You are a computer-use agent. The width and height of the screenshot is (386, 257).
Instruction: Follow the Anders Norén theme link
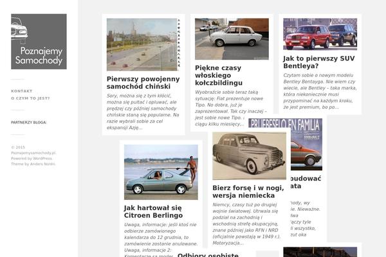[42, 164]
